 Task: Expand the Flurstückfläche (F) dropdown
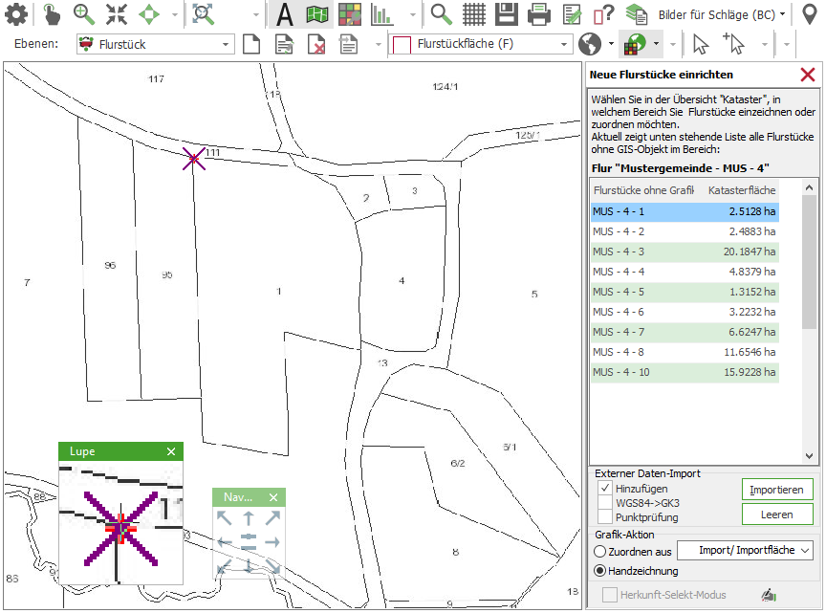pyautogui.click(x=564, y=44)
